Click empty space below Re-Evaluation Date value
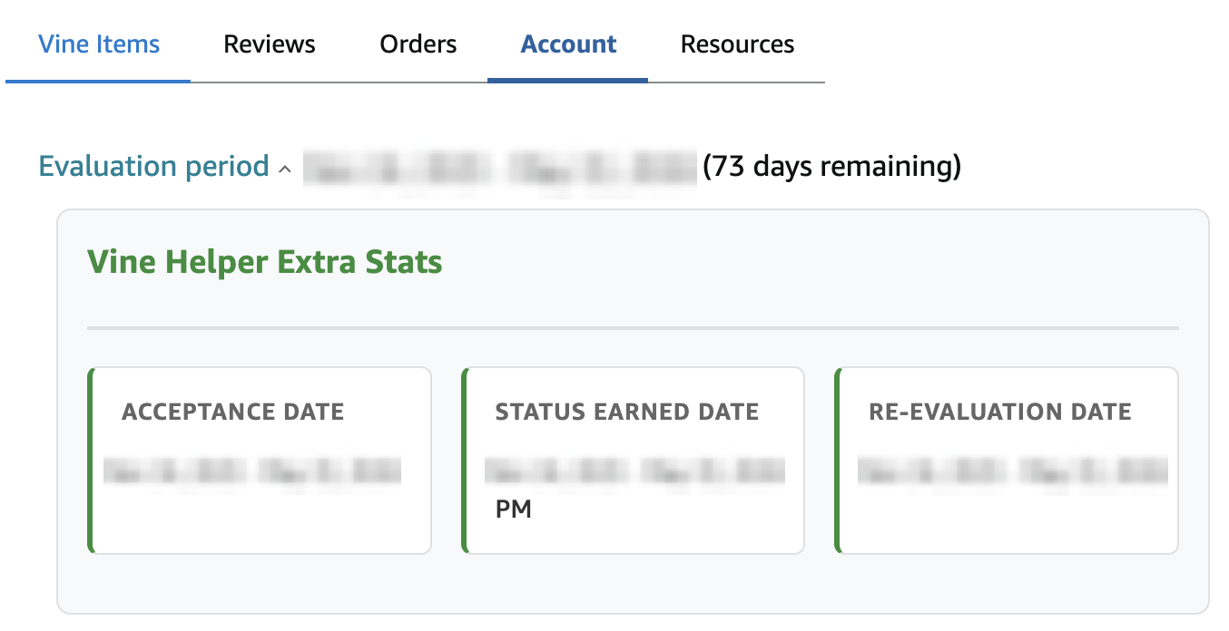The height and width of the screenshot is (631, 1229). (1008, 520)
